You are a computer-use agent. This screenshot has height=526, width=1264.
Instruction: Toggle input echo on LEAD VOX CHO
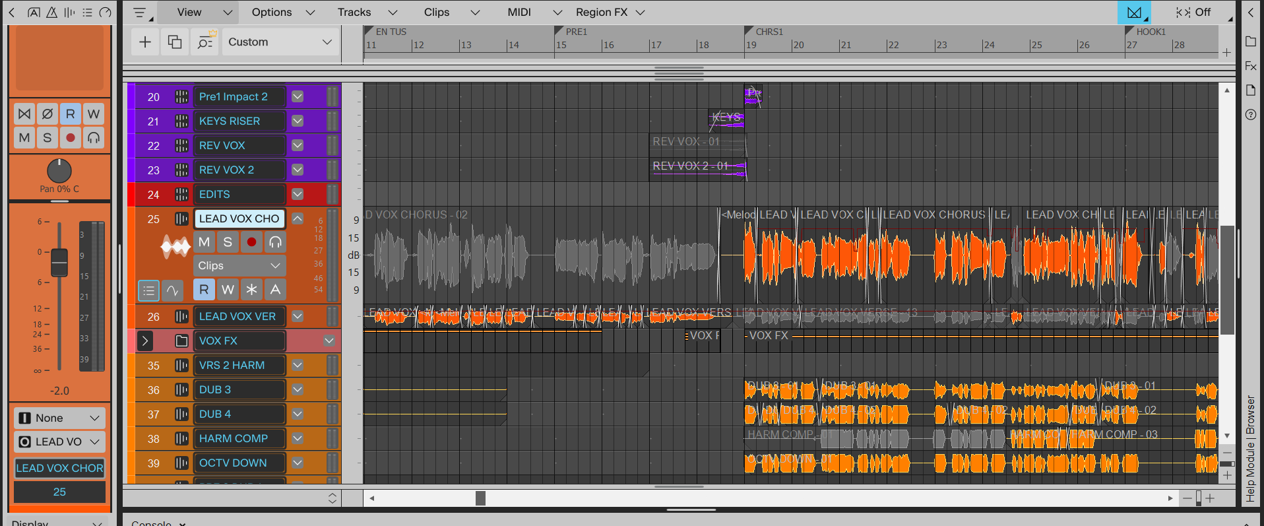(x=275, y=242)
